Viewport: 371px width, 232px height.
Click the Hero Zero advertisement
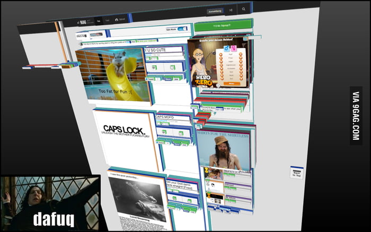click(x=218, y=63)
